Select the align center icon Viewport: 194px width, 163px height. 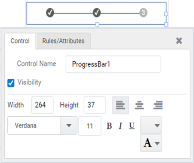(139, 105)
